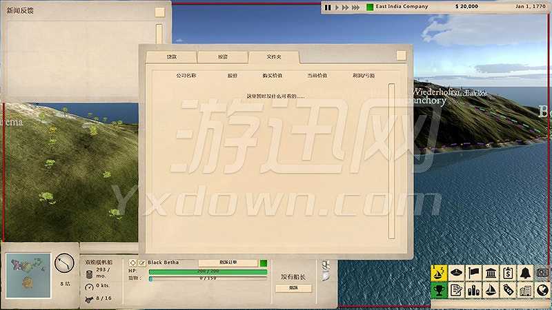Click the orders button right of Black Betha
This screenshot has height=310, width=552.
point(228,262)
